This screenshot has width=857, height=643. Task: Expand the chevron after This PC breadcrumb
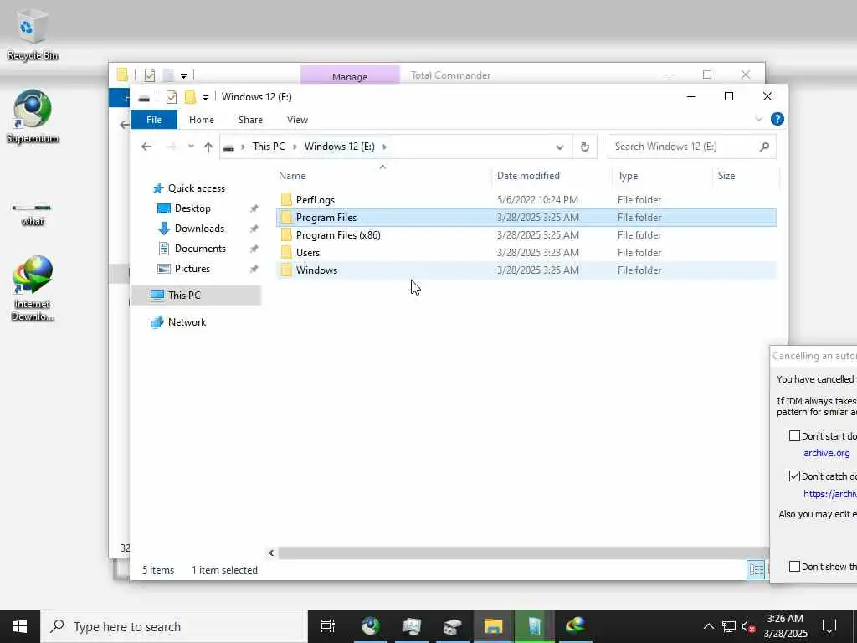point(295,147)
